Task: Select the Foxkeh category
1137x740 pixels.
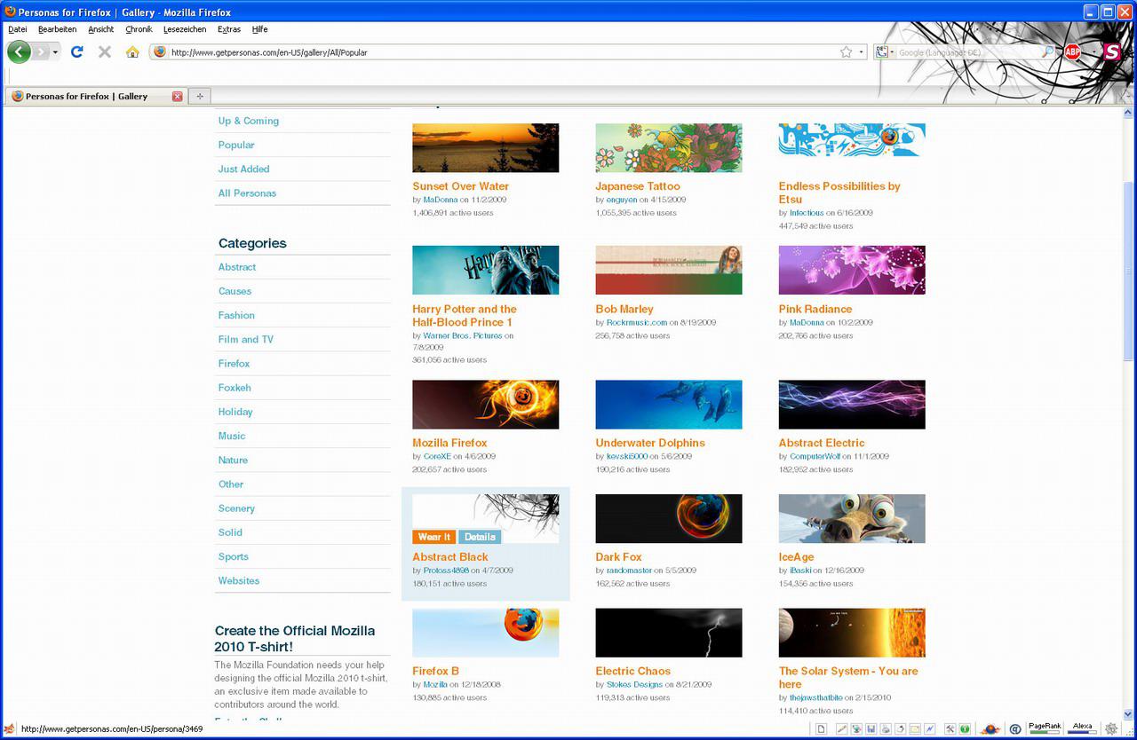Action: [x=235, y=388]
